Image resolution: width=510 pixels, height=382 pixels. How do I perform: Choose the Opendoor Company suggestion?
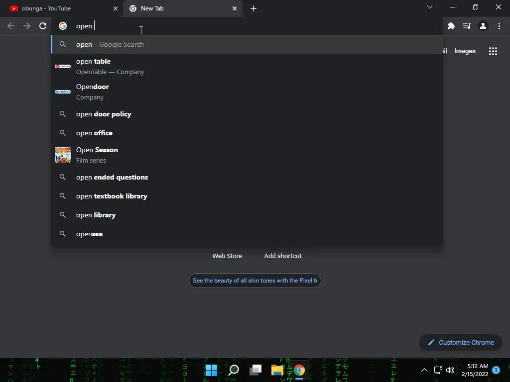(x=247, y=92)
